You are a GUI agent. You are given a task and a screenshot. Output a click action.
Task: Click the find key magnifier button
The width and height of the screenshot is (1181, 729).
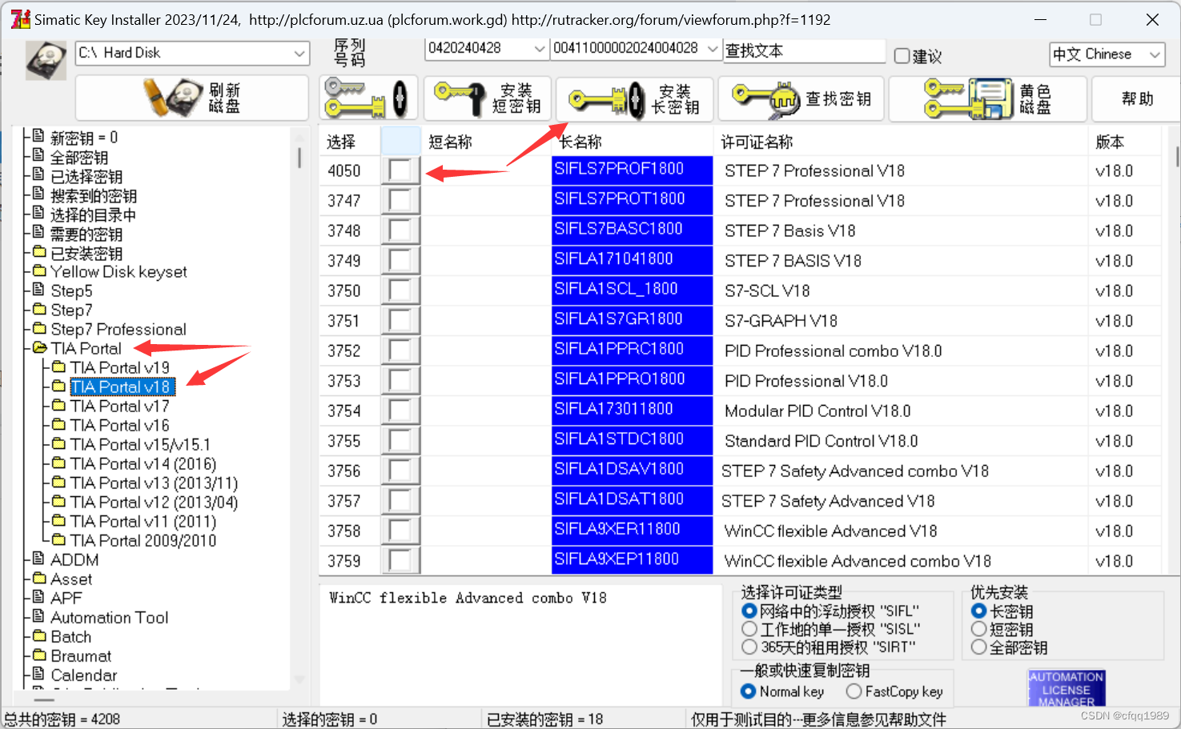(x=801, y=98)
